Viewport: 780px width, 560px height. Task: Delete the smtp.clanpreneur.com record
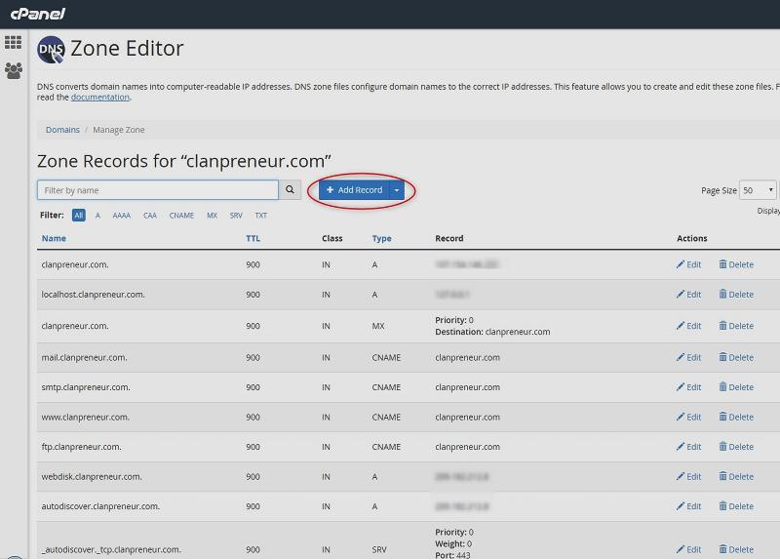coord(736,386)
